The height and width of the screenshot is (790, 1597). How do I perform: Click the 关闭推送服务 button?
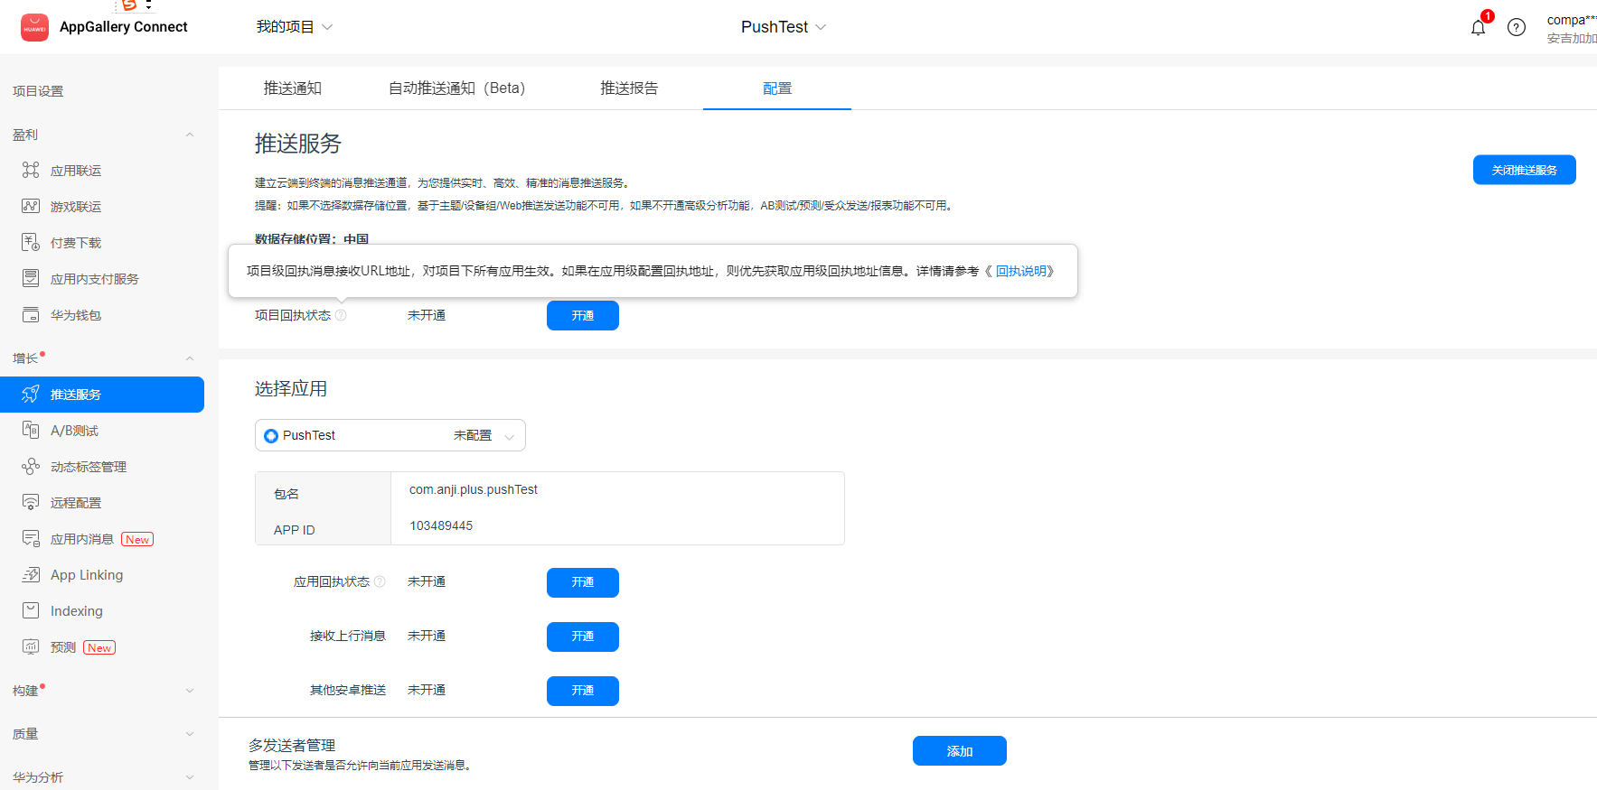[x=1524, y=170]
